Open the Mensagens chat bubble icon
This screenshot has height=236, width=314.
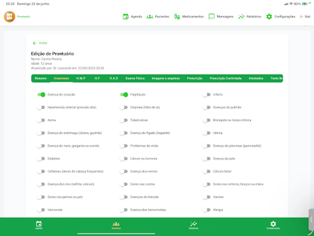211,17
